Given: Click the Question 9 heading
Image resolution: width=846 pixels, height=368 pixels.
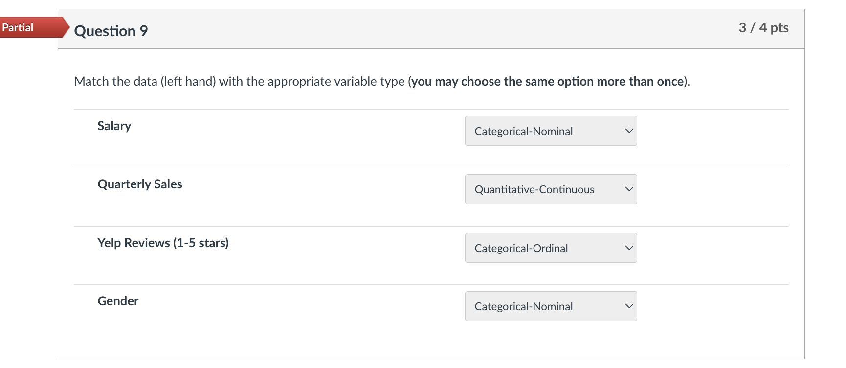Looking at the screenshot, I should pos(111,31).
